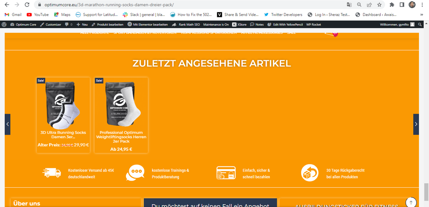Toggle the Chrome side panel icon
Image resolution: width=429 pixels, height=207 pixels.
click(x=402, y=5)
